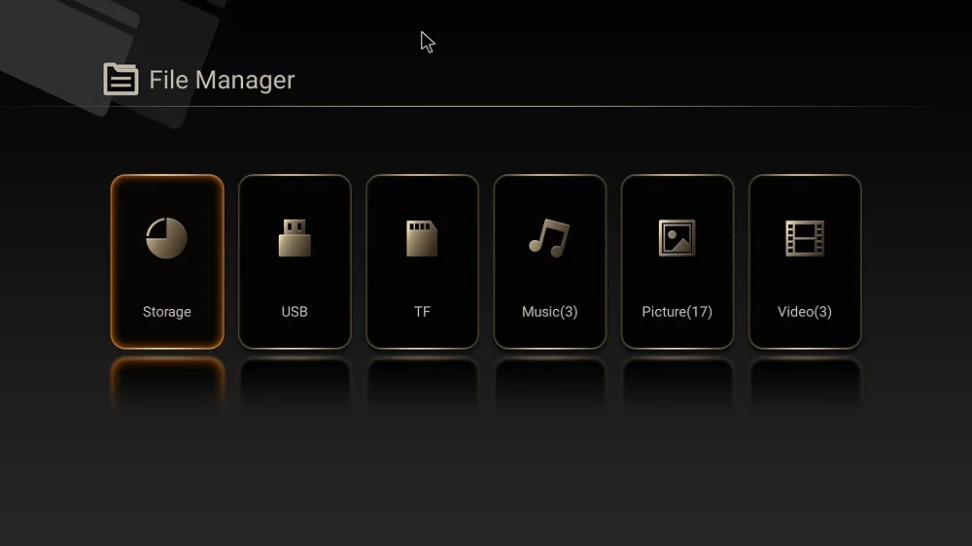Screen dimensions: 972x546
Task: Click blank space inside TF card tile top
Action: click(x=422, y=196)
